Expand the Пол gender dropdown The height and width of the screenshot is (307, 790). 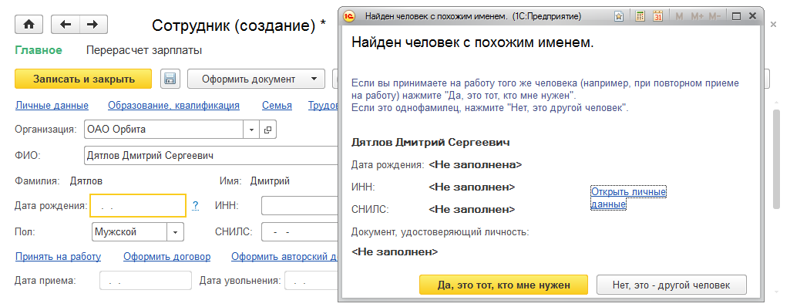click(175, 232)
